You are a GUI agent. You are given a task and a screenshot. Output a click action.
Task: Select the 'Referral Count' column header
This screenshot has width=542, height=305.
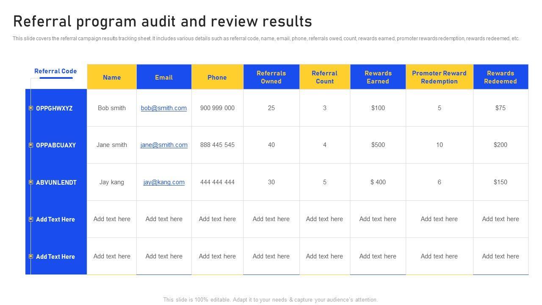click(x=325, y=77)
